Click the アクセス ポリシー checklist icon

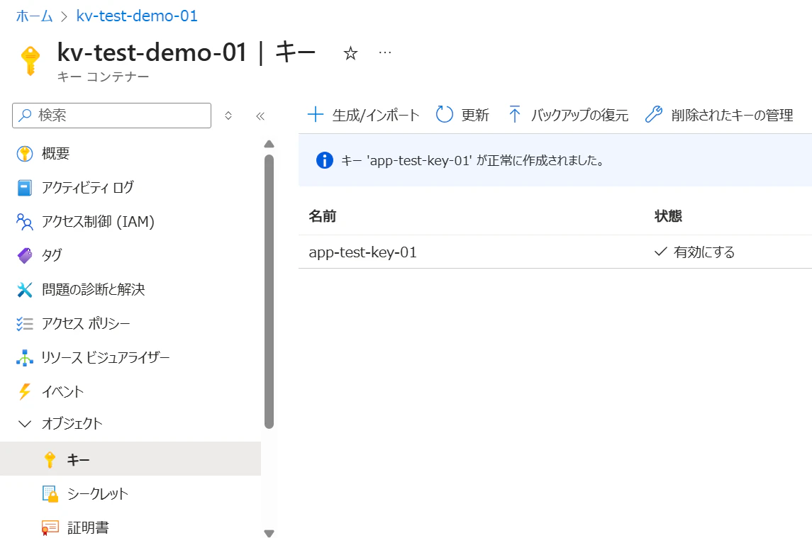click(24, 324)
